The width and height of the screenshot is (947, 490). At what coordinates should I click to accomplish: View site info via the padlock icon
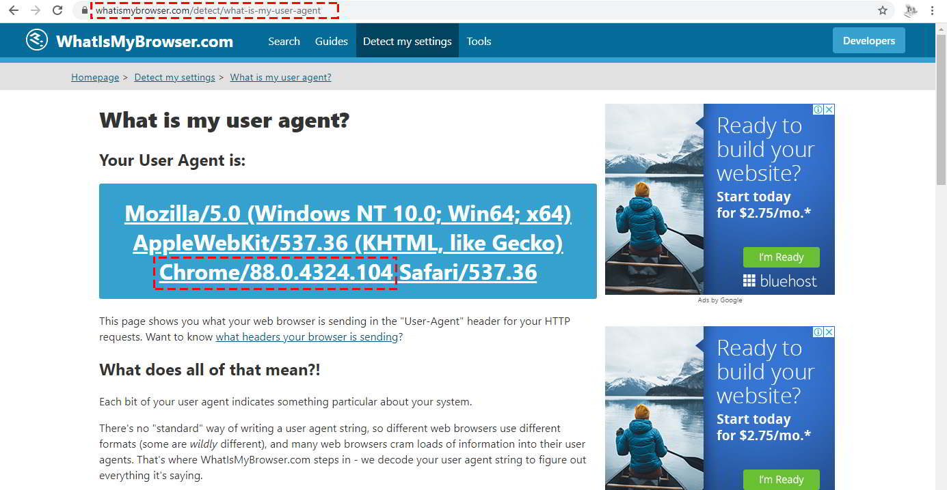(x=84, y=10)
